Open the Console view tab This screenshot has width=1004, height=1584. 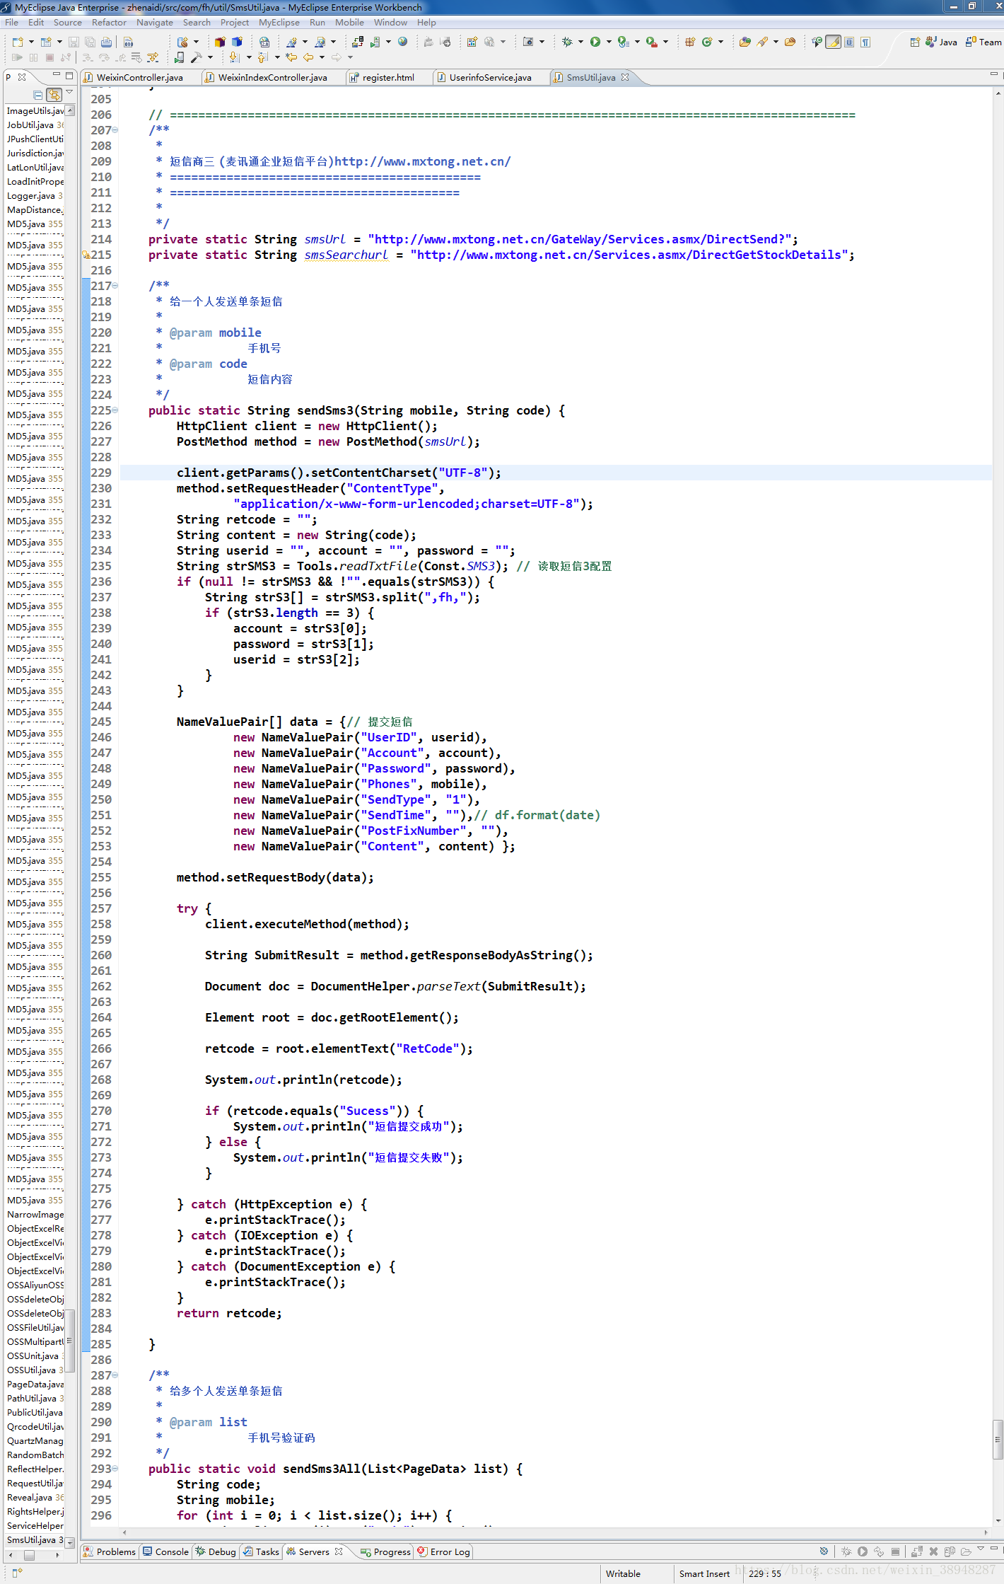click(x=166, y=1551)
